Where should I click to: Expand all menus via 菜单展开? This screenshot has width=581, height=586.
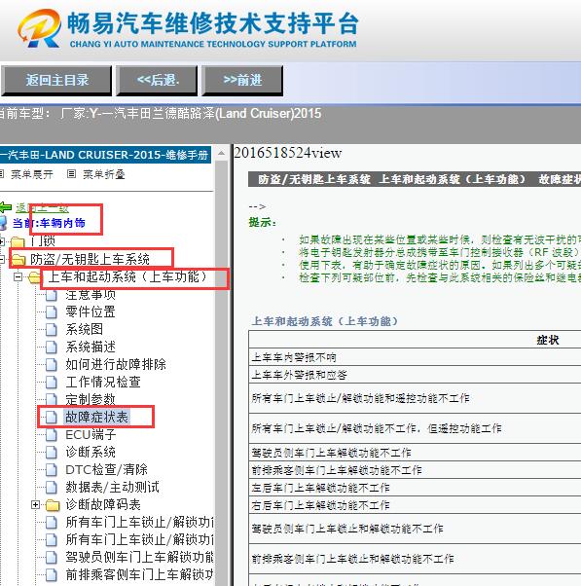pos(31,174)
